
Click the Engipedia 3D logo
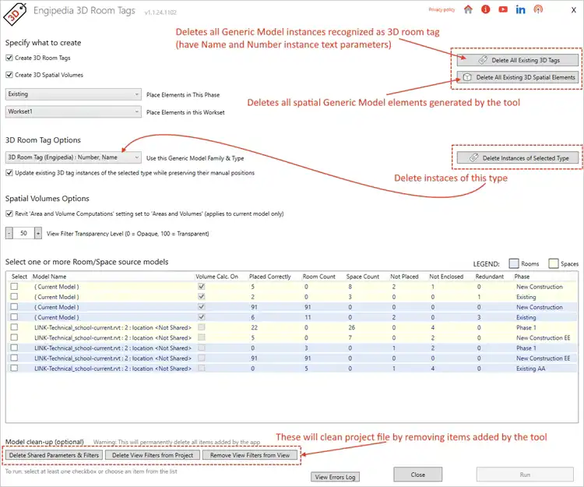(x=16, y=12)
